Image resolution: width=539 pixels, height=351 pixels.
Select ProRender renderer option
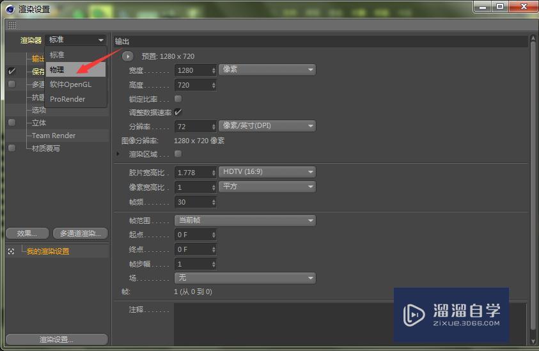(75, 99)
